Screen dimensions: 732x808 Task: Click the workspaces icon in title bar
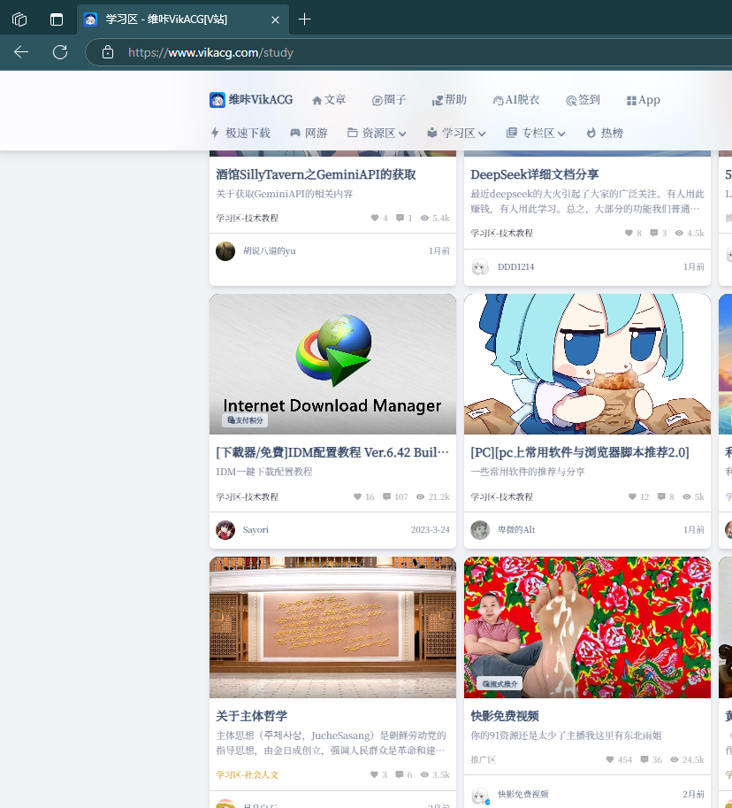pos(19,19)
